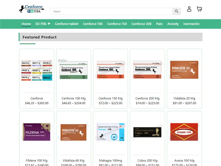Open the Fildena 100 Mg title link

click(x=37, y=161)
